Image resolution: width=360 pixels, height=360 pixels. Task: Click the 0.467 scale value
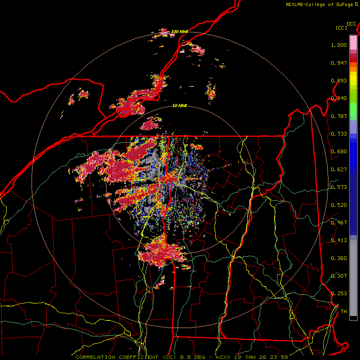[339, 223]
